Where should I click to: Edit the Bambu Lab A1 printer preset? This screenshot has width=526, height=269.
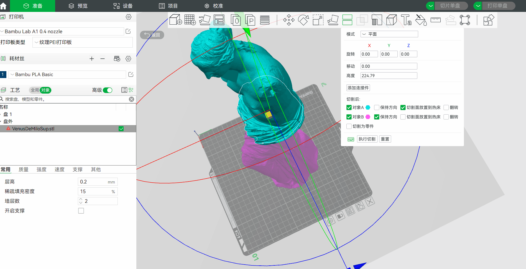tap(128, 31)
